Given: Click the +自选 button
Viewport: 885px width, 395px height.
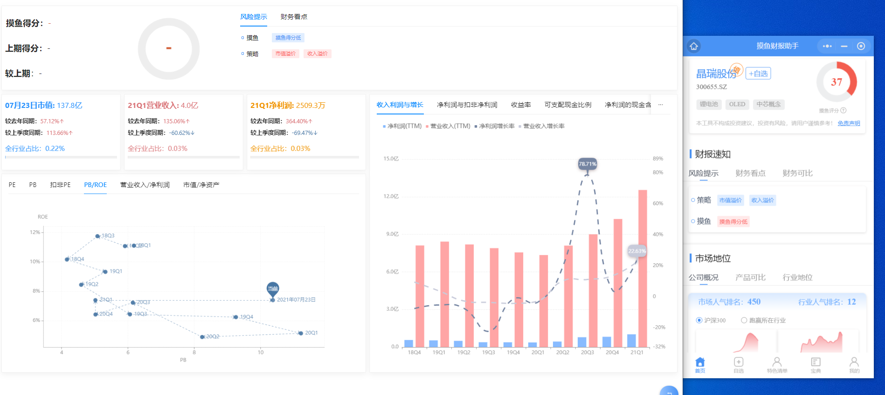Looking at the screenshot, I should [758, 74].
